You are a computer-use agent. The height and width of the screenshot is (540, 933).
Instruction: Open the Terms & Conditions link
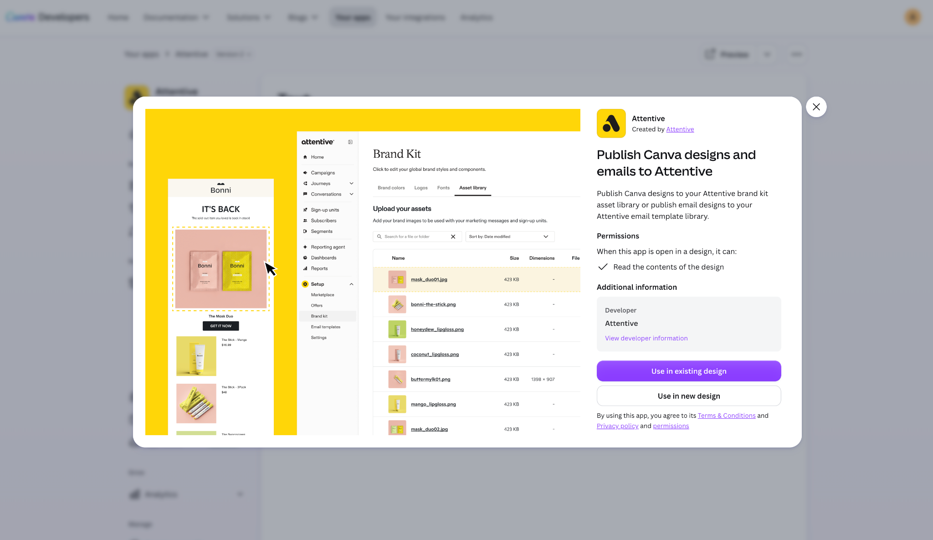tap(726, 416)
